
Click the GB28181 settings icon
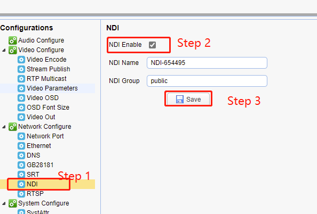[x=21, y=165]
